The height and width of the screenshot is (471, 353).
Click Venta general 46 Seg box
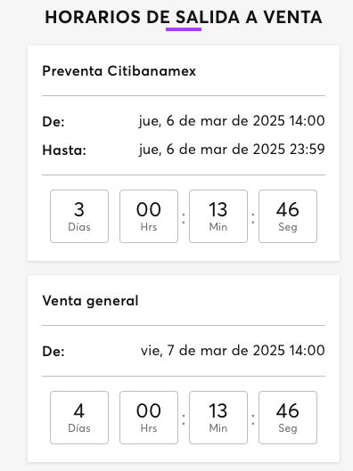click(288, 418)
